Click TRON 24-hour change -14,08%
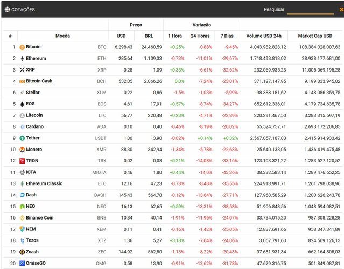This screenshot has width=344, height=269. click(204, 161)
